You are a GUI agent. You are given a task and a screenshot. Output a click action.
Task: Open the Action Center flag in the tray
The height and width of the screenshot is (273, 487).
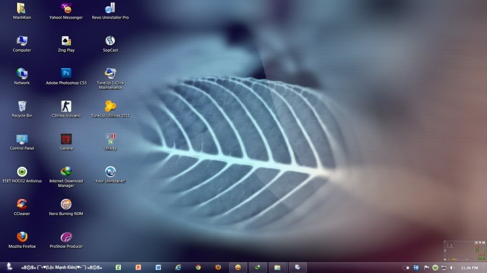point(427,267)
